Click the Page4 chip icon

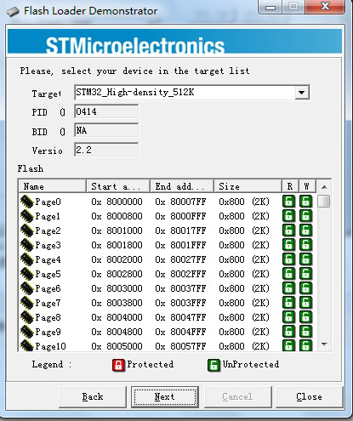point(27,259)
